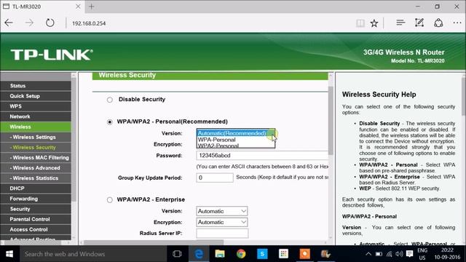Make a web note

pos(419,23)
